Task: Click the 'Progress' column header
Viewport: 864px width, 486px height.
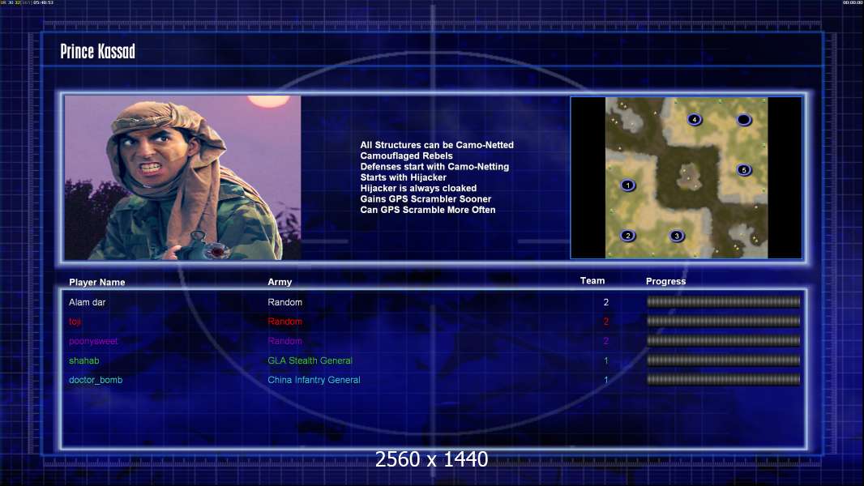Action: tap(665, 281)
